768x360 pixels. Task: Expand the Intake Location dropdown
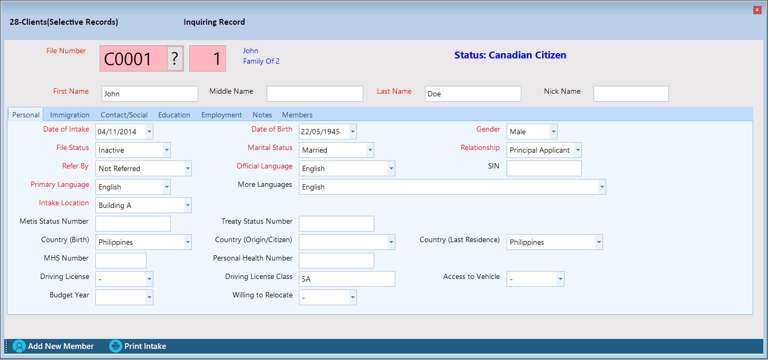pos(188,205)
